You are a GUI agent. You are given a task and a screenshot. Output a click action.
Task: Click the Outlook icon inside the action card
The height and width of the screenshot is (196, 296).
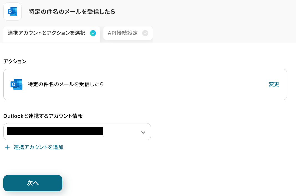16,84
